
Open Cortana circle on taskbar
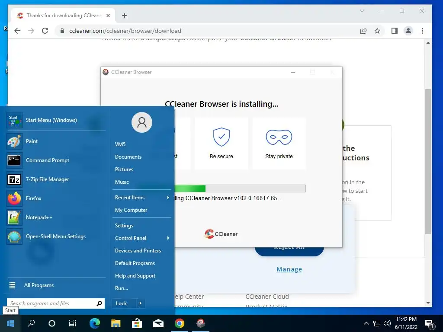[x=52, y=323]
